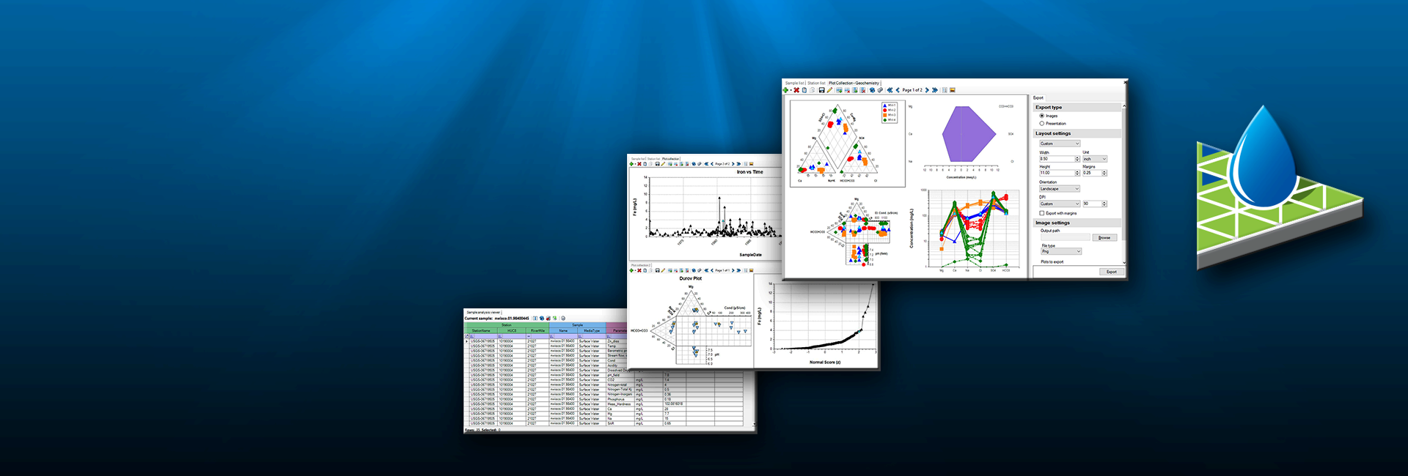The width and height of the screenshot is (1408, 476).
Task: Click the HUC8 column header
Action: click(512, 330)
